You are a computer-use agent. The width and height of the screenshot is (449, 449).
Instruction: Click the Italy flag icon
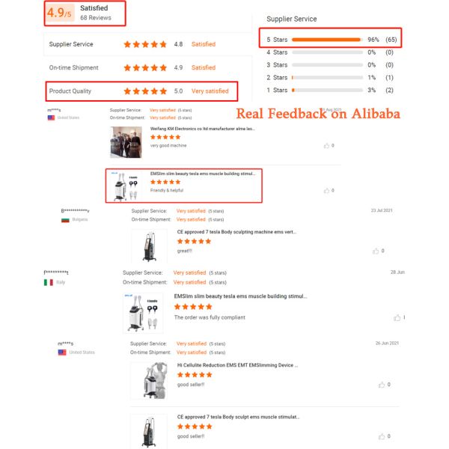click(48, 282)
